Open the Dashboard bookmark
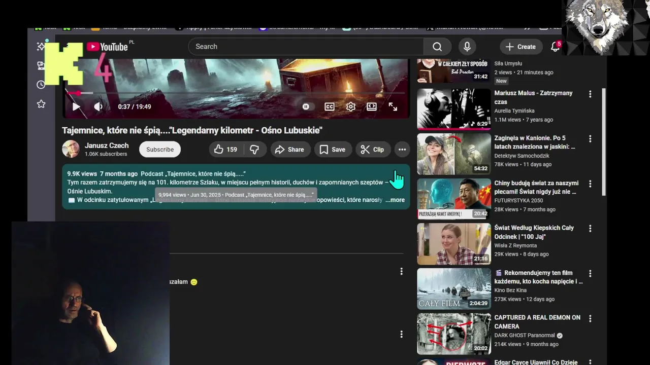 381,28
